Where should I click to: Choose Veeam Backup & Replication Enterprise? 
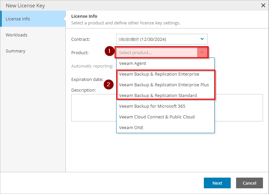(165, 74)
